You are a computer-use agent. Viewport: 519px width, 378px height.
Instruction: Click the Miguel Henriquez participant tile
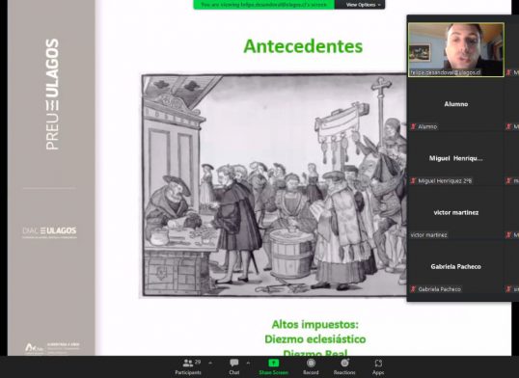456,158
